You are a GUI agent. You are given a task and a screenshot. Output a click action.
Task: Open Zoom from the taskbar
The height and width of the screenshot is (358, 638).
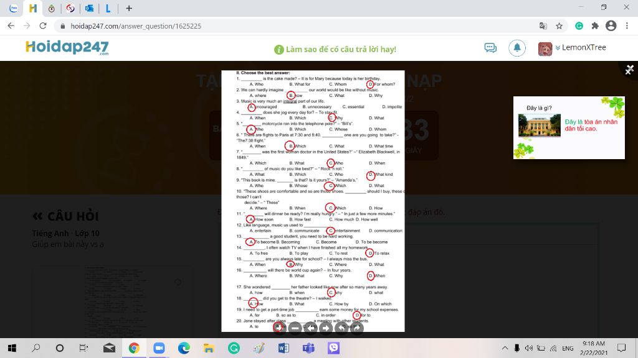coord(159,348)
